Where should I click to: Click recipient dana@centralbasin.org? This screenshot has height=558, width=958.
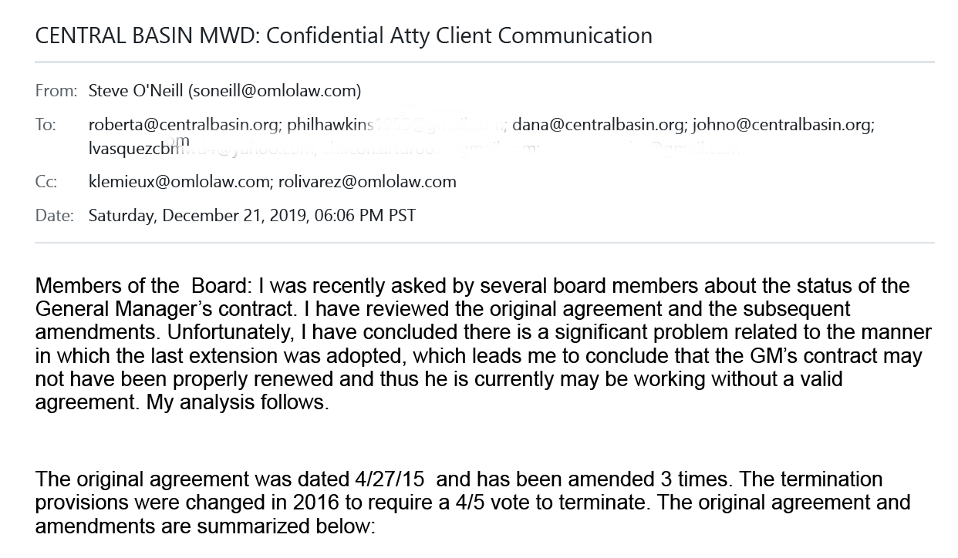click(598, 125)
